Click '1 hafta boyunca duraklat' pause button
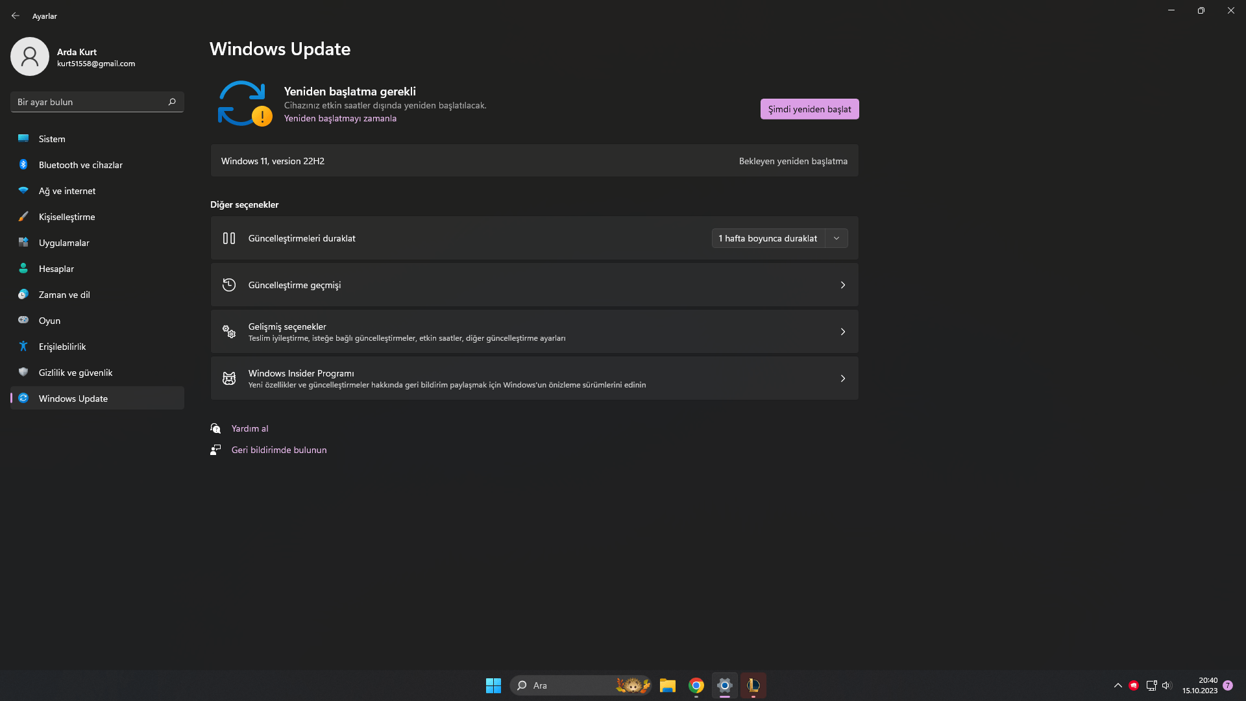The height and width of the screenshot is (701, 1246). [768, 238]
